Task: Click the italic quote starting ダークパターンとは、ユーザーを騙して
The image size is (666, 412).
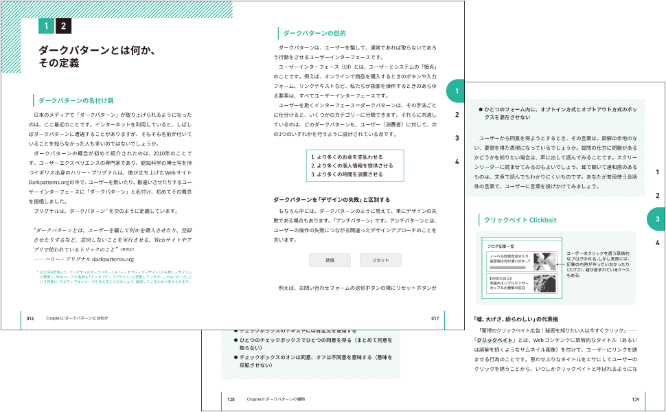Action: point(113,240)
